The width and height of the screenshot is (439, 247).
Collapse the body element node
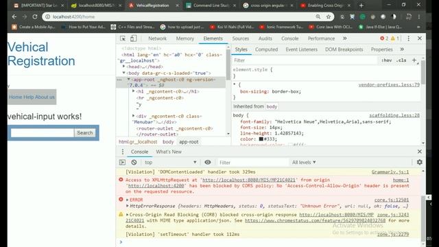pyautogui.click(x=123, y=73)
